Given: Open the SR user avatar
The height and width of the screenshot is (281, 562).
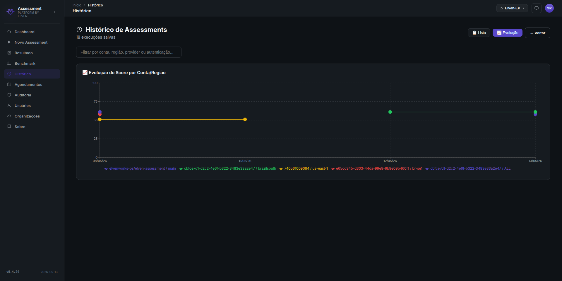Looking at the screenshot, I should pos(549,8).
